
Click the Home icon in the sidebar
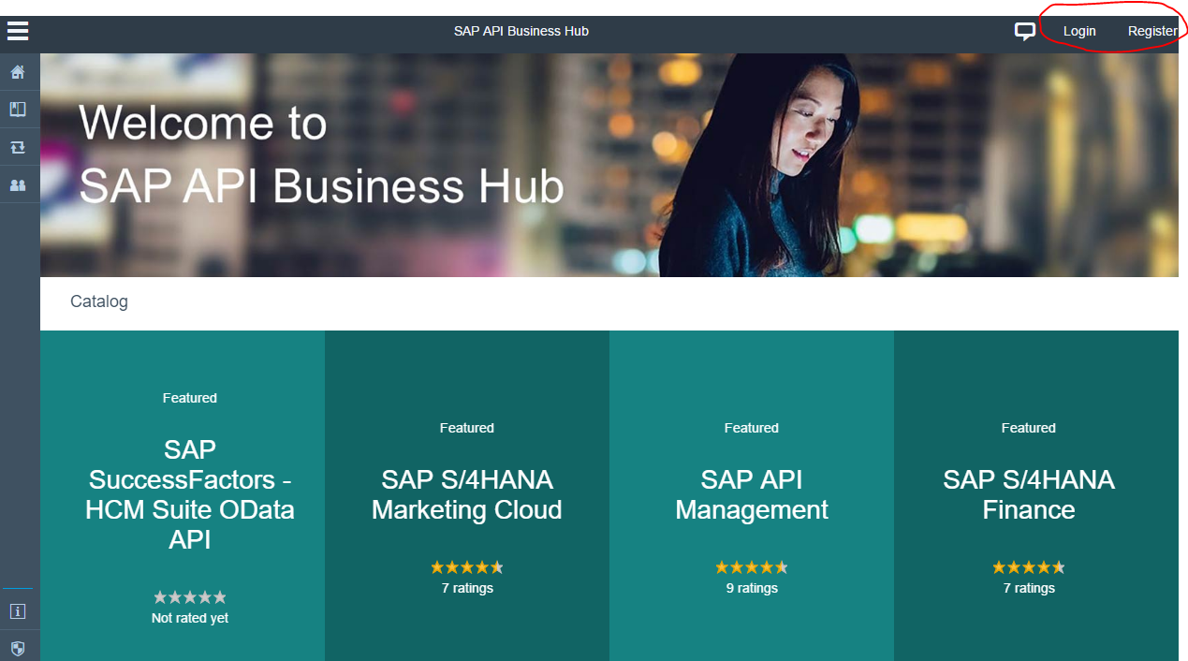[x=19, y=71]
